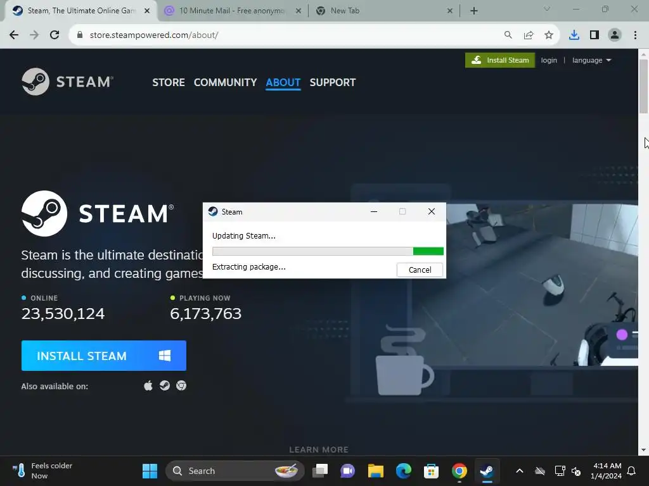Open File Explorer from taskbar
The image size is (649, 486).
[376, 471]
